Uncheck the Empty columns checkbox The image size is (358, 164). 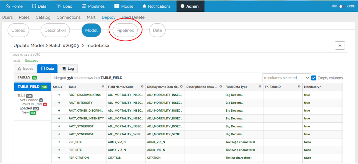tap(314, 78)
